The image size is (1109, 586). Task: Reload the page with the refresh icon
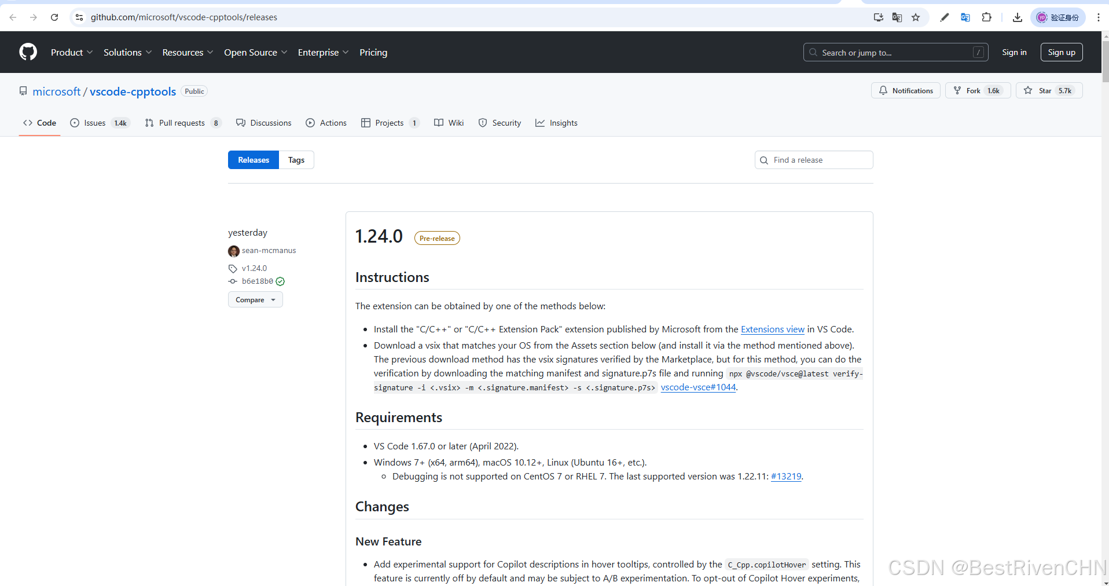54,17
